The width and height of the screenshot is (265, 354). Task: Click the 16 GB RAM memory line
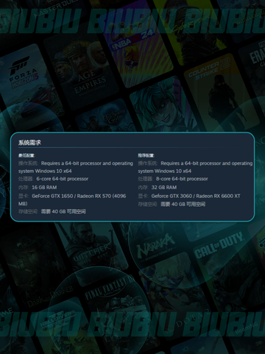(44, 188)
